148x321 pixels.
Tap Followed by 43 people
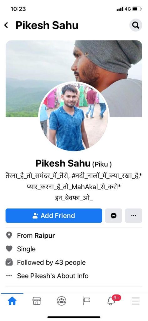click(x=51, y=262)
